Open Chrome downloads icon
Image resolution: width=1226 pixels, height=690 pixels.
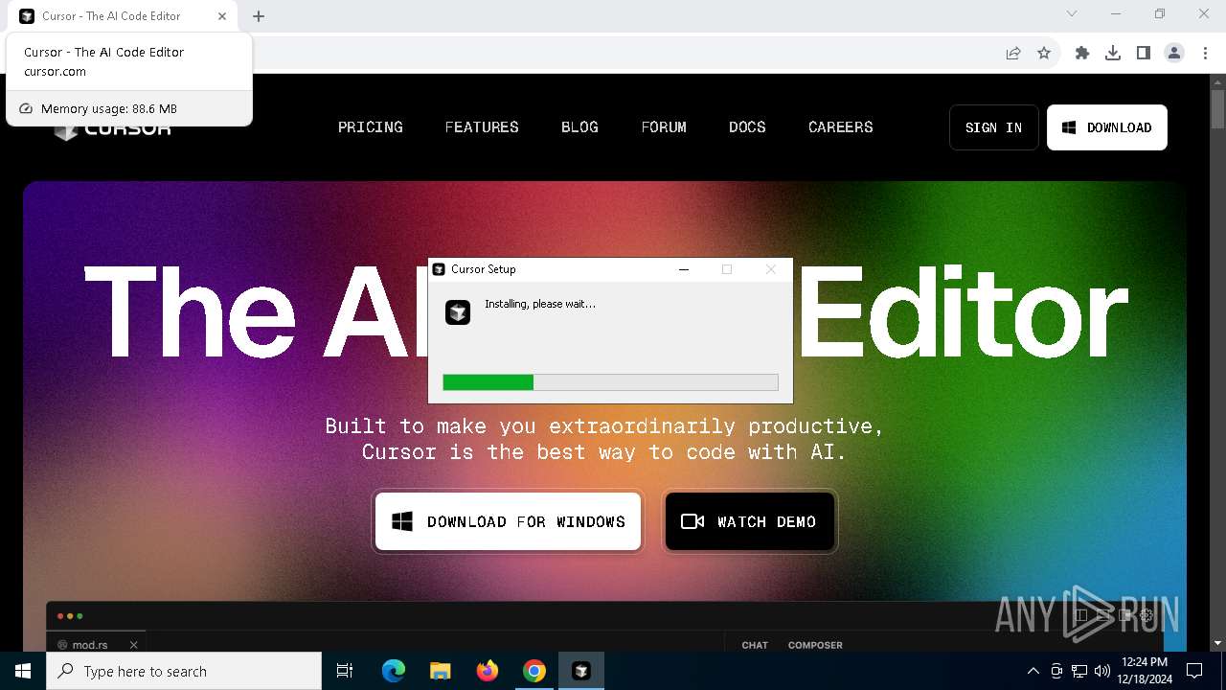pos(1113,53)
